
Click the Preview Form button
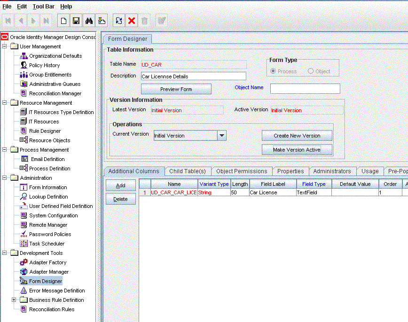coord(176,89)
